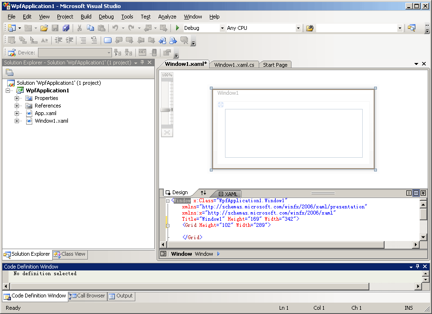Collapse the WpfApplication1 project node
Viewport: 432px width, 314px height.
(8, 90)
